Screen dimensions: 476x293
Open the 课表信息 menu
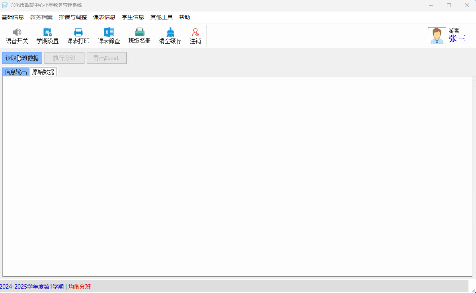pos(104,17)
